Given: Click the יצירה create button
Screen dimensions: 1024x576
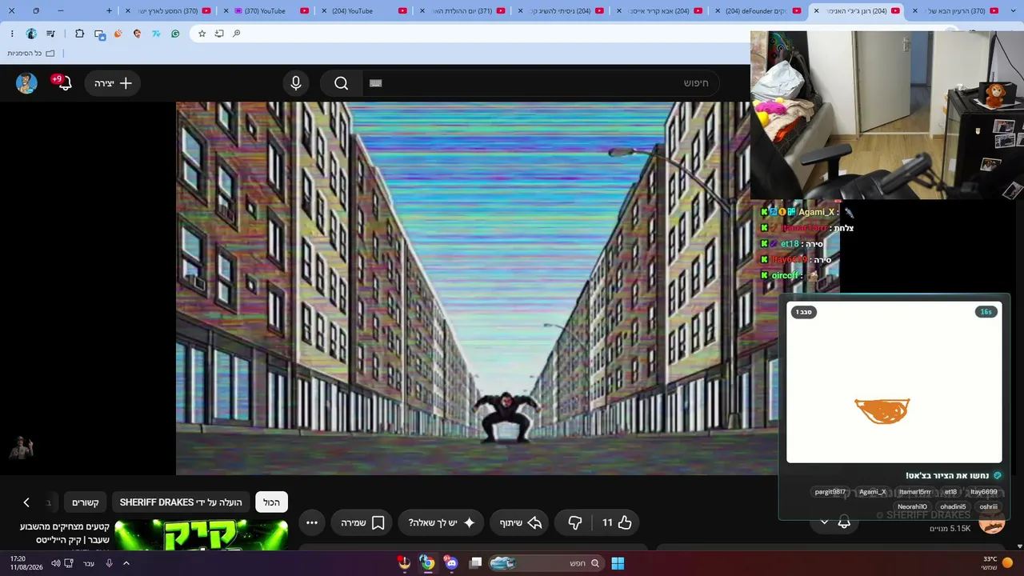Looking at the screenshot, I should (113, 83).
